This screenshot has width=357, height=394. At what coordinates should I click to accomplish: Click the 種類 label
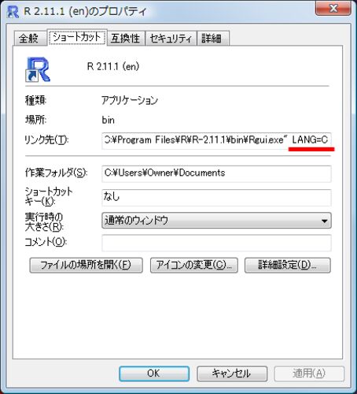(35, 100)
